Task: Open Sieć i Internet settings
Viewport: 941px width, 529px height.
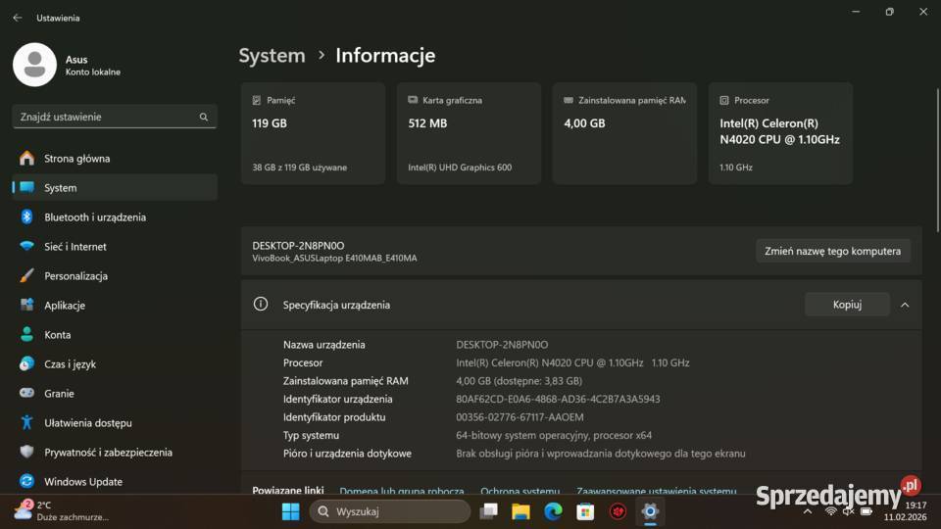Action: coord(115,247)
